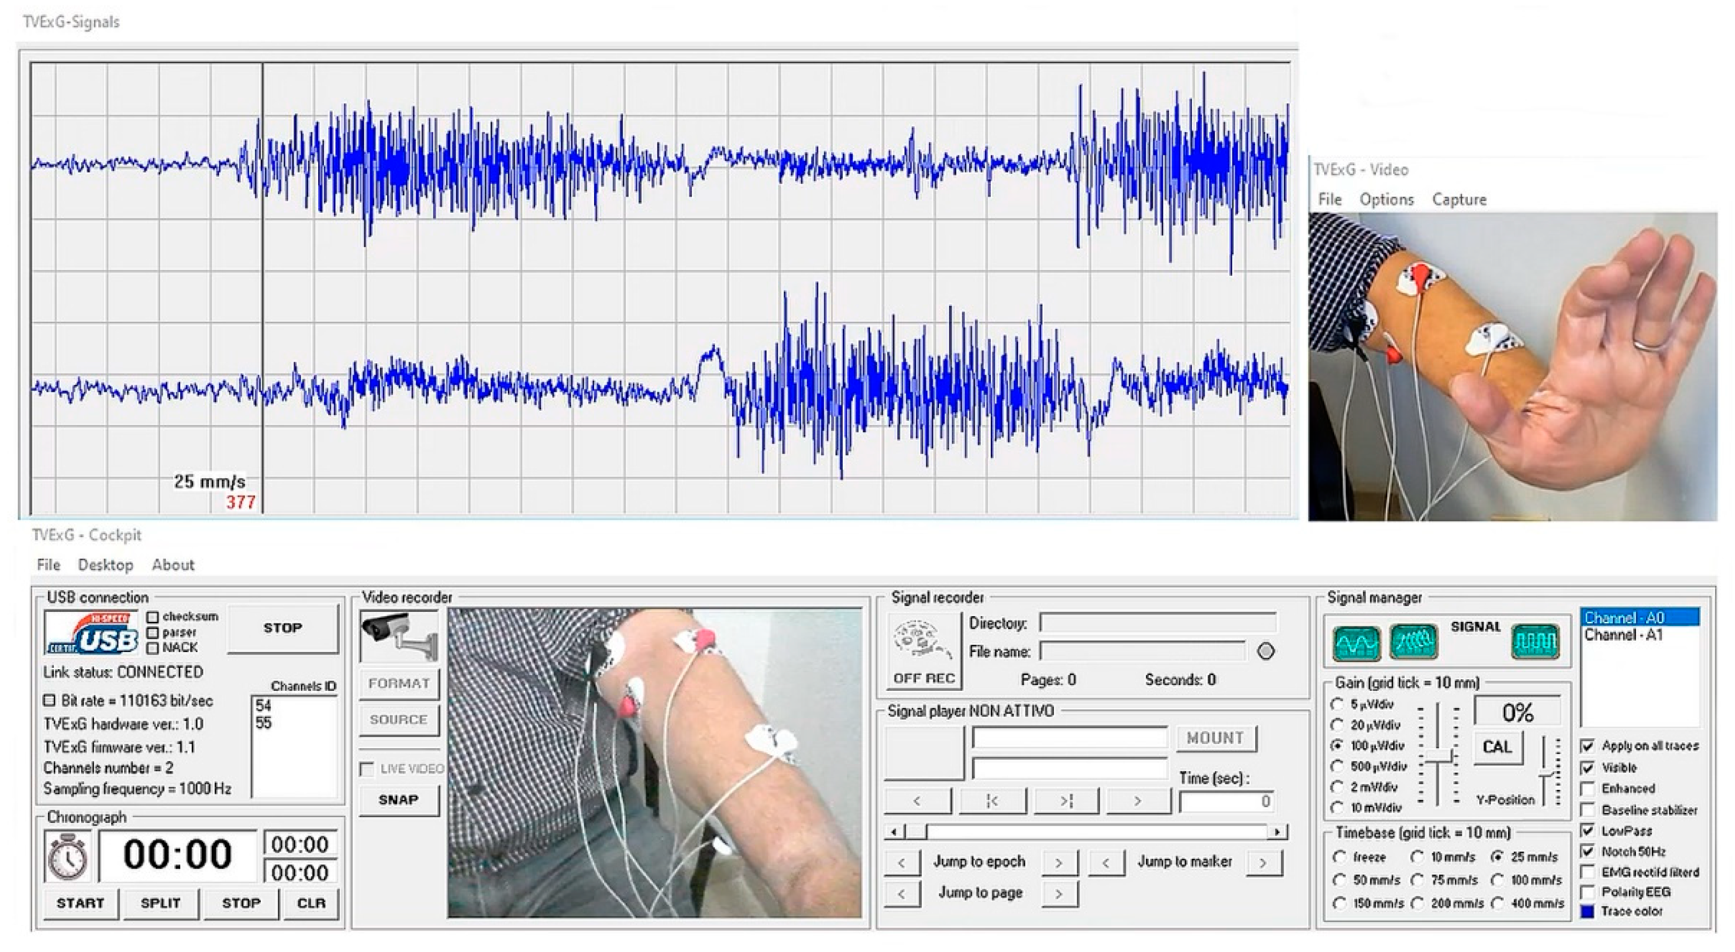Click the blue Trace color swatch

coord(1588,911)
